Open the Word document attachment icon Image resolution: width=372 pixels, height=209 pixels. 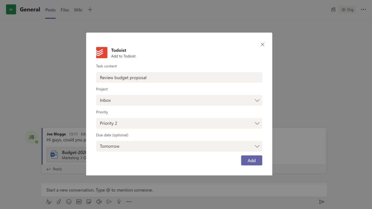click(54, 155)
